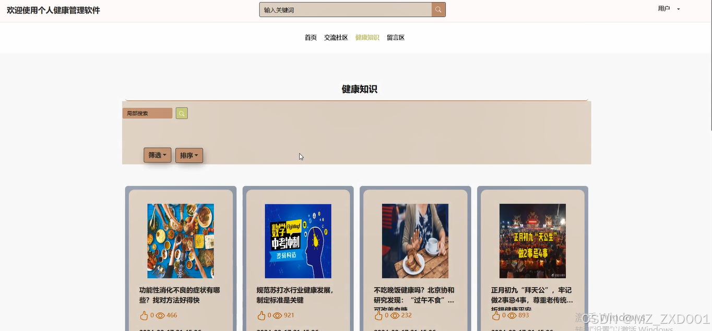The width and height of the screenshot is (712, 331).
Task: Click the 健康知识 page heading
Action: [359, 89]
